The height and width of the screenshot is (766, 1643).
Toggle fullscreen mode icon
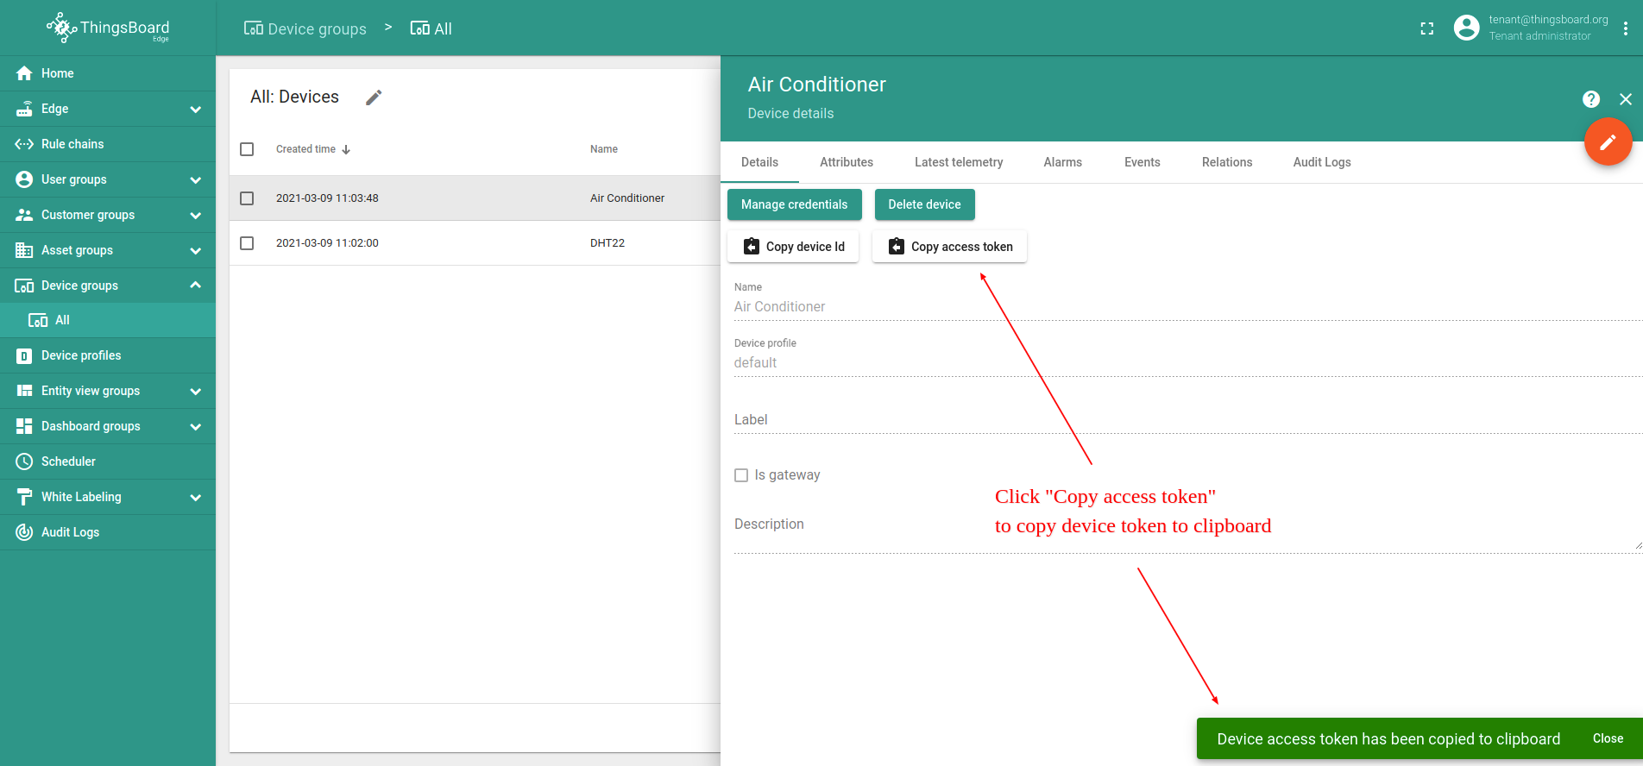pyautogui.click(x=1427, y=28)
